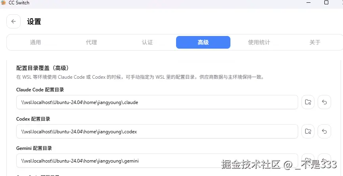Maximize the CC Switch window
343x176 pixels.
(326, 2)
